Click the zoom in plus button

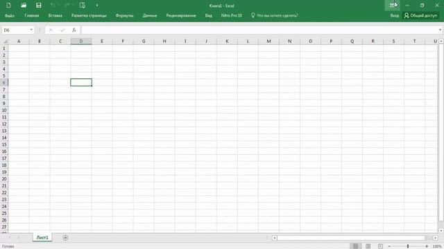pos(427,246)
